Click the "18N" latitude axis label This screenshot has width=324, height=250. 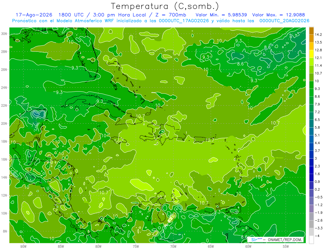[5, 141]
